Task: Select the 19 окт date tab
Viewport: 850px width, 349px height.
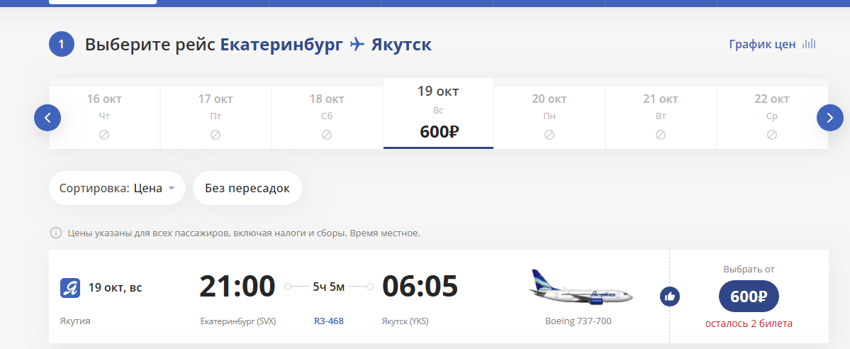Action: click(x=438, y=113)
